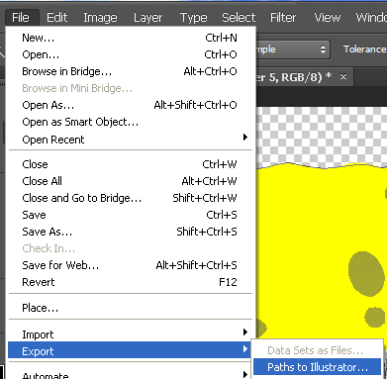Image resolution: width=387 pixels, height=379 pixels.
Task: Open the Select menu
Action: [x=239, y=17]
